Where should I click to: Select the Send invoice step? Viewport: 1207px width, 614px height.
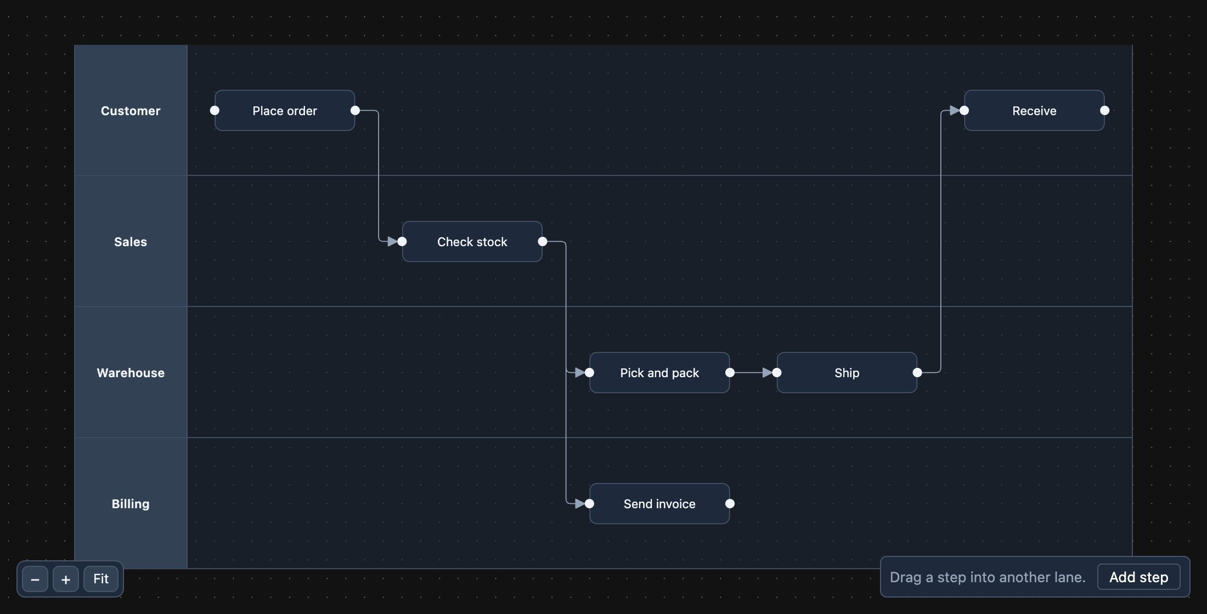659,504
